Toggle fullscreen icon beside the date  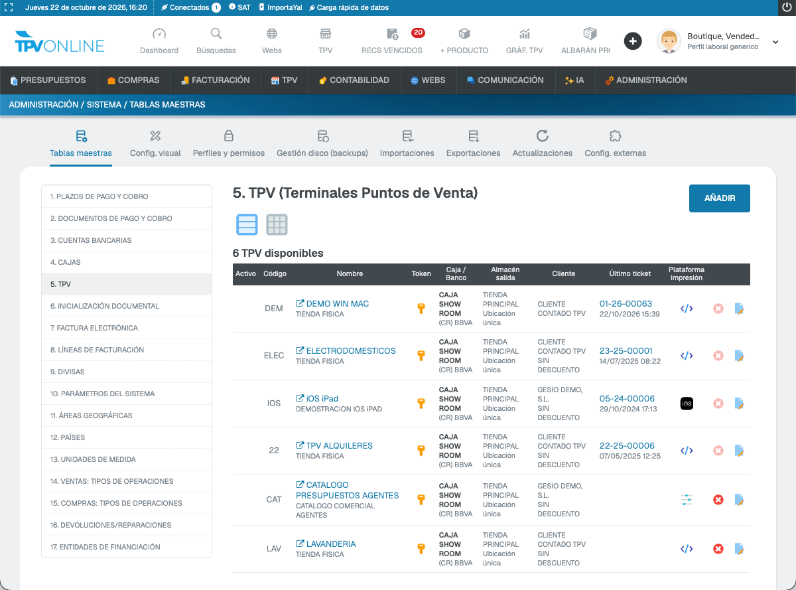pos(9,7)
